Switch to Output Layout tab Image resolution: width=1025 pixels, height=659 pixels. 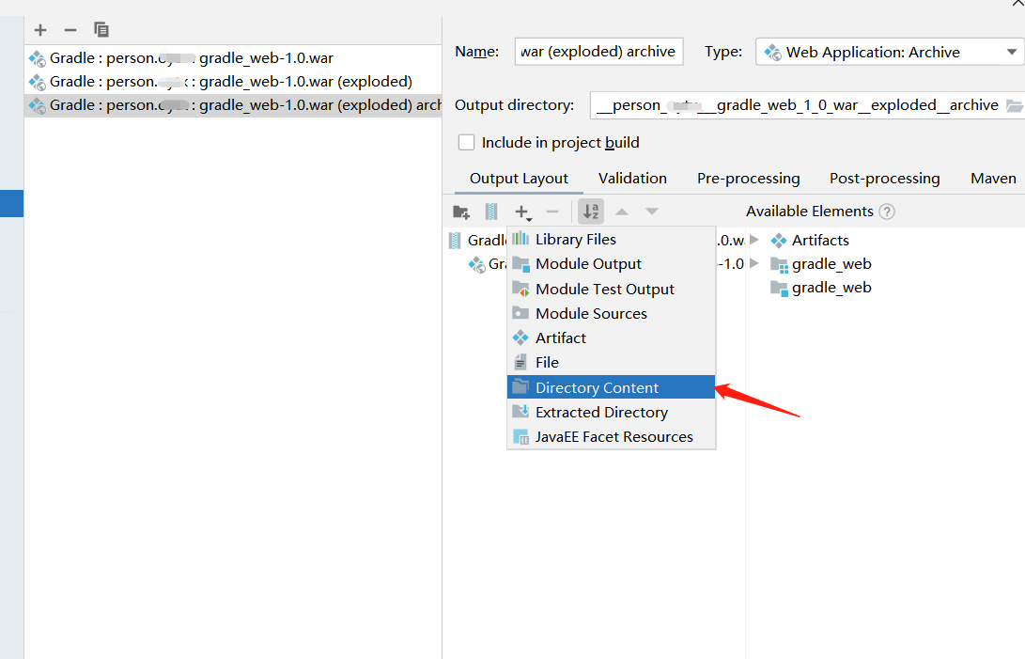click(519, 179)
